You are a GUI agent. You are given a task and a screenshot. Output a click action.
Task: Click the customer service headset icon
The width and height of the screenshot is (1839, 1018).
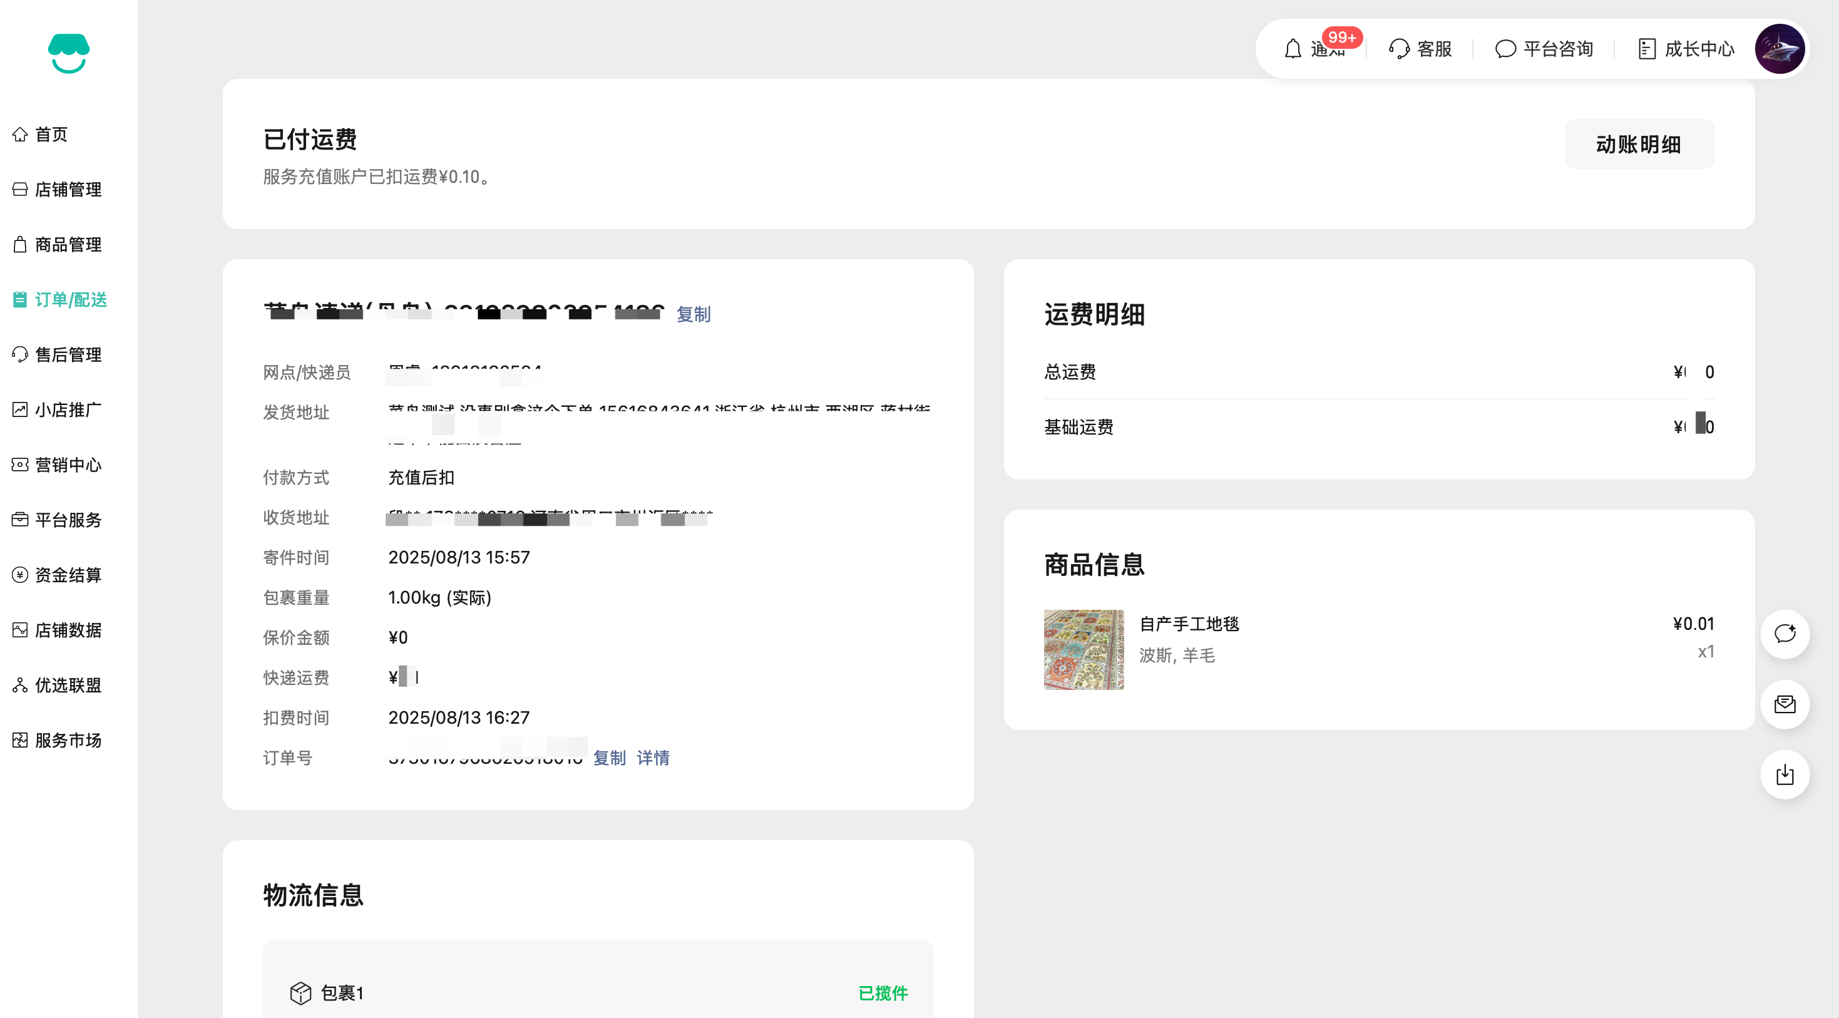point(1398,49)
